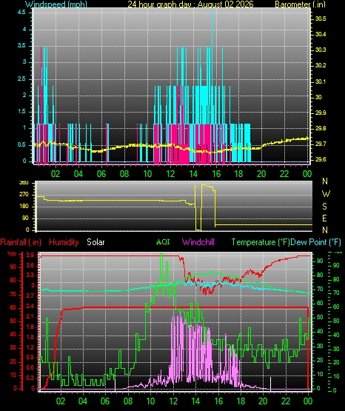
Task: Click the 'Barometer (.in)' axis title
Action: (300, 4)
